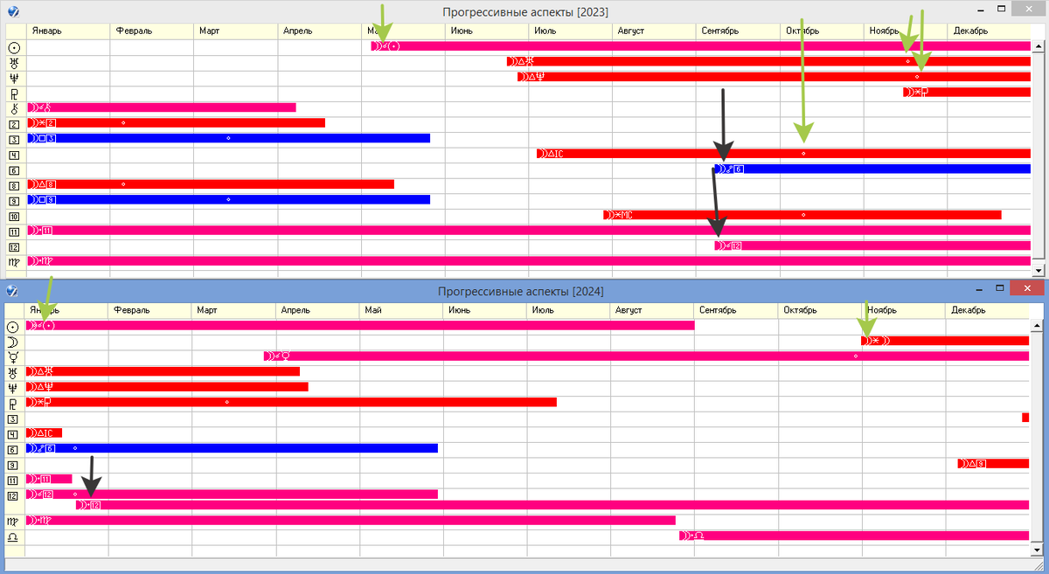Click house 12 row icon in 2023 window
Image resolution: width=1049 pixels, height=574 pixels.
pos(14,246)
